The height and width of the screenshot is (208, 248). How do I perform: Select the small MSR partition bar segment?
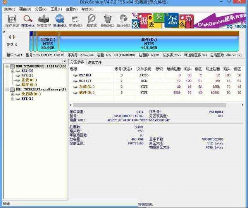(x=35, y=41)
